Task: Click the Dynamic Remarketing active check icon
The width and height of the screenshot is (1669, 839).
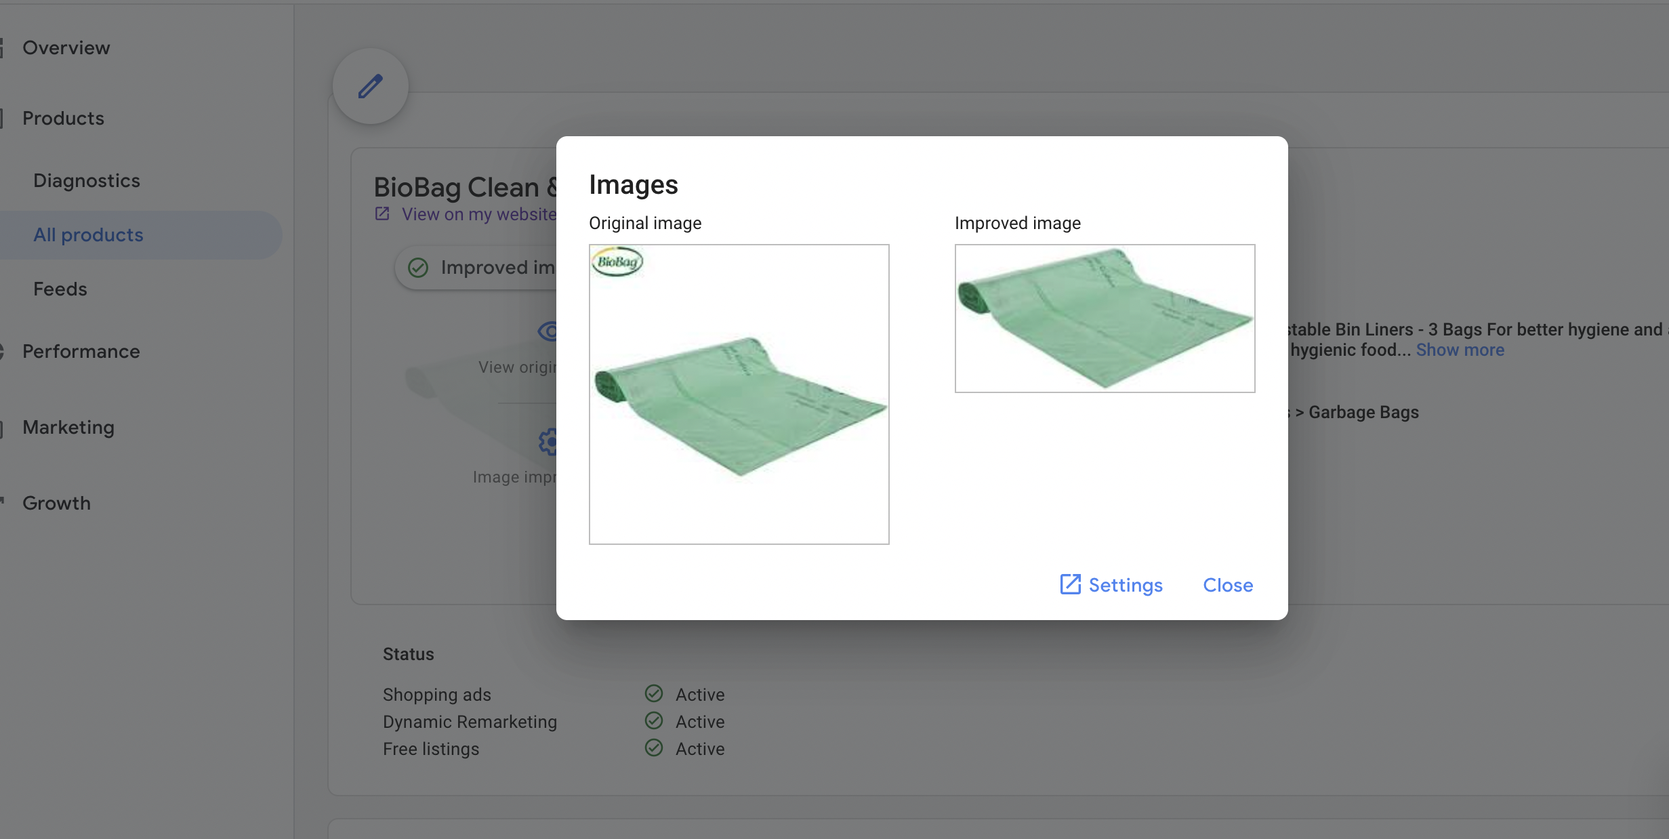Action: coord(654,720)
